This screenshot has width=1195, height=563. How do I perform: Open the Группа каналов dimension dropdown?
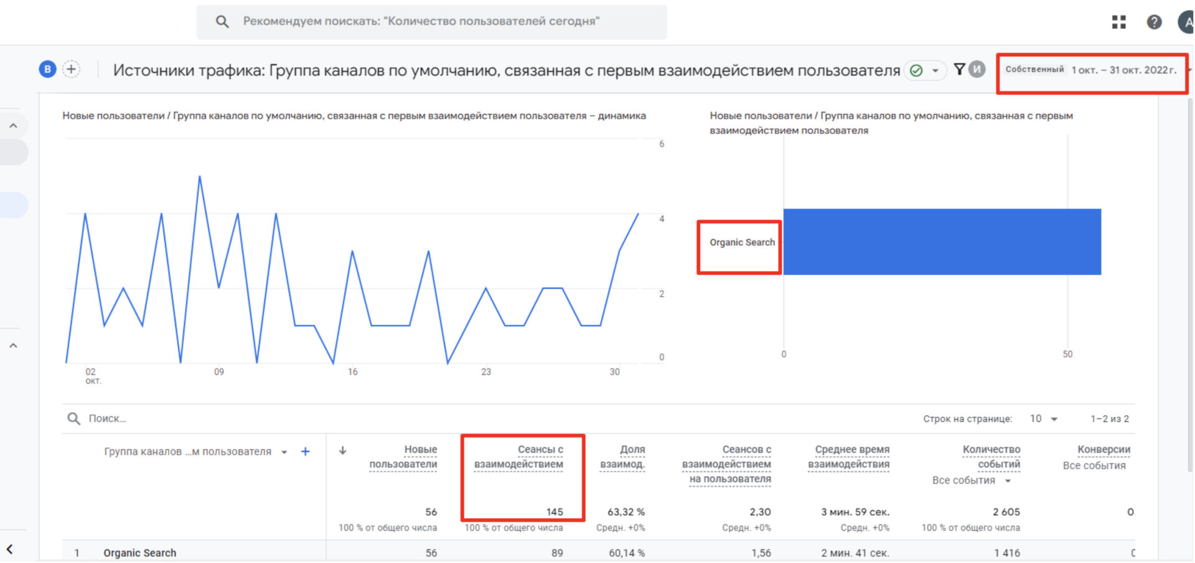196,452
